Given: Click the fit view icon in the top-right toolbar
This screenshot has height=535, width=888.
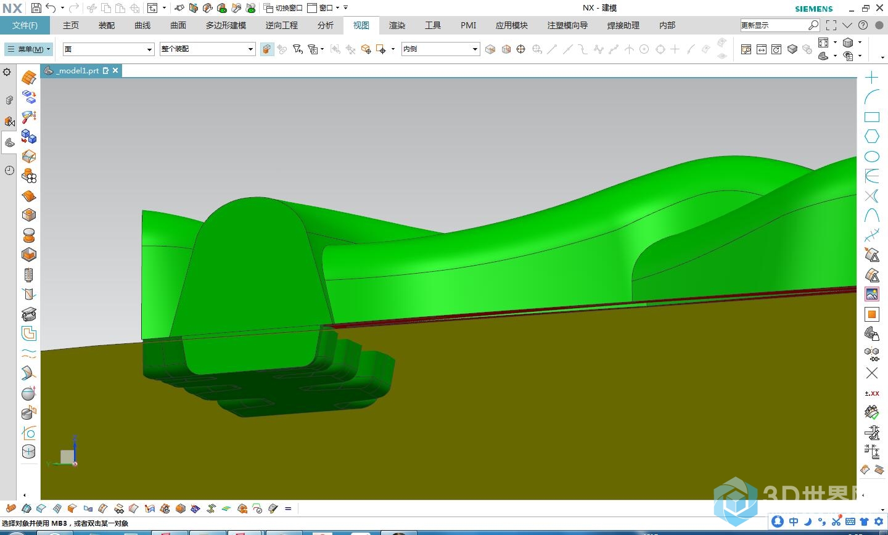Looking at the screenshot, I should tap(824, 43).
